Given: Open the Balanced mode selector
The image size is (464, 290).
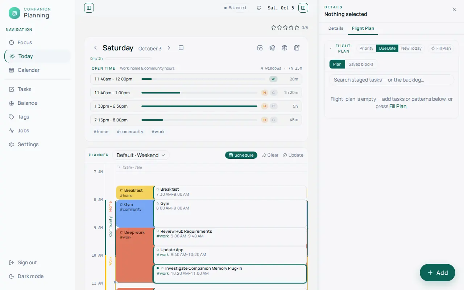Looking at the screenshot, I should 235,8.
